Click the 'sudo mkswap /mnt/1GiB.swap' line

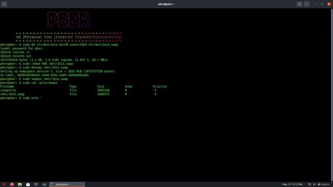(x=34, y=68)
